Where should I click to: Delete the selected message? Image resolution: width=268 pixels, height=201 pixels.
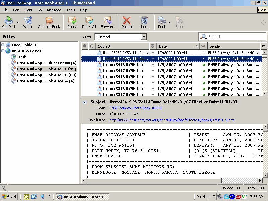(x=127, y=22)
